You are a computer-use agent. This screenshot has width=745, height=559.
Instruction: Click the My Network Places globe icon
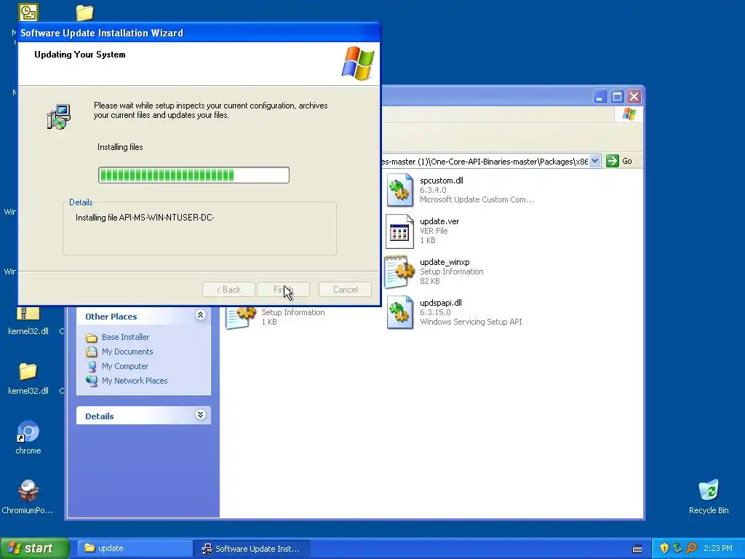coord(92,381)
